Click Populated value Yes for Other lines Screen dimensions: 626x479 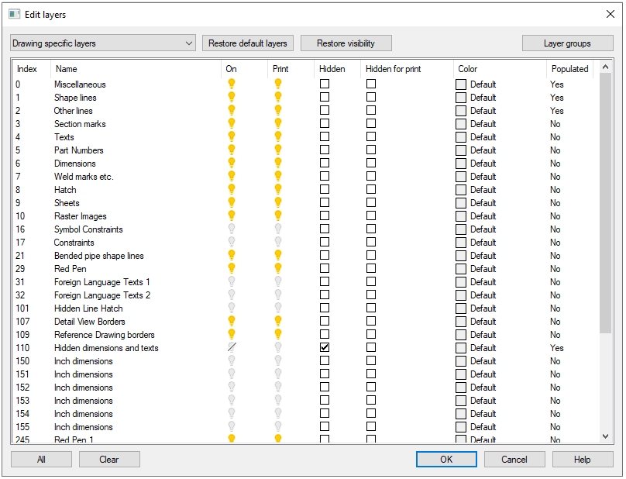tap(557, 111)
